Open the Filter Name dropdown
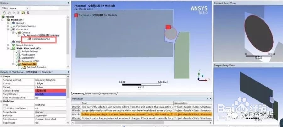 27,8
